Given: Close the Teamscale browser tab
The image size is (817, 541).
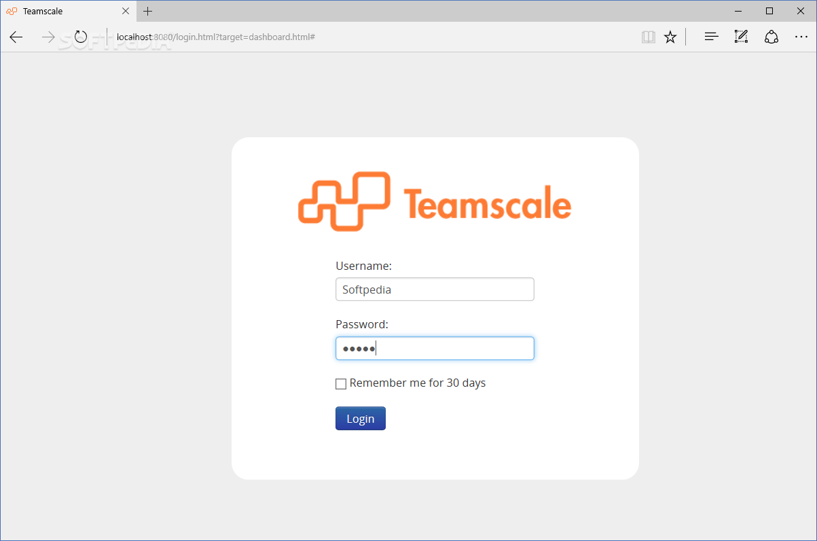Looking at the screenshot, I should click(x=126, y=11).
